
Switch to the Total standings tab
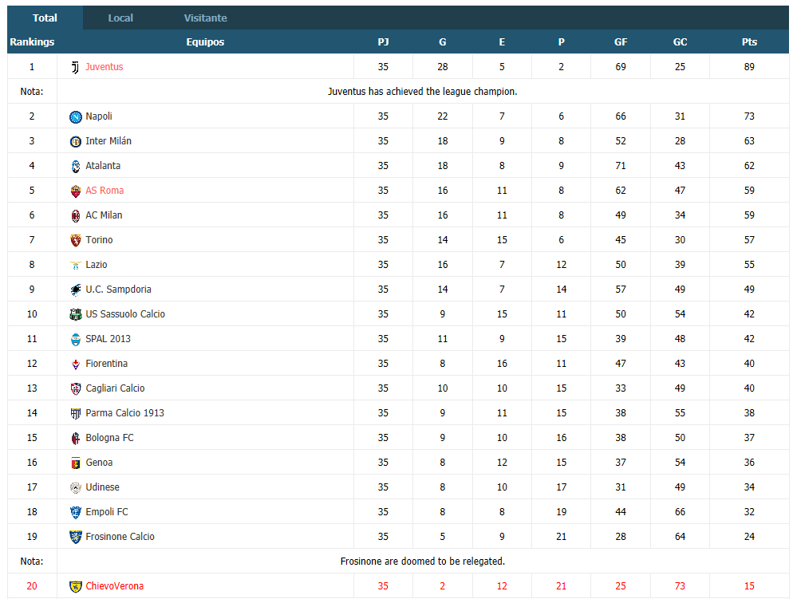[x=45, y=18]
